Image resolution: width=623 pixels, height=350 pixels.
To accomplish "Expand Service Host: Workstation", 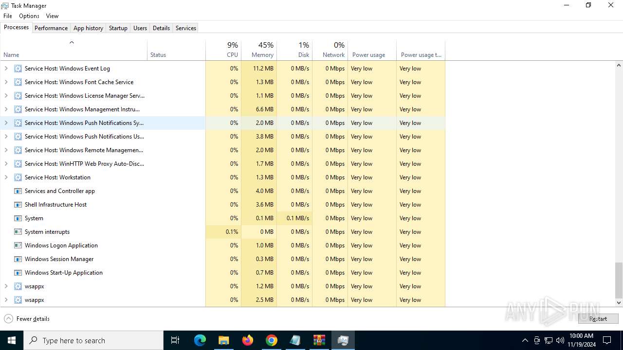I will click(x=6, y=177).
